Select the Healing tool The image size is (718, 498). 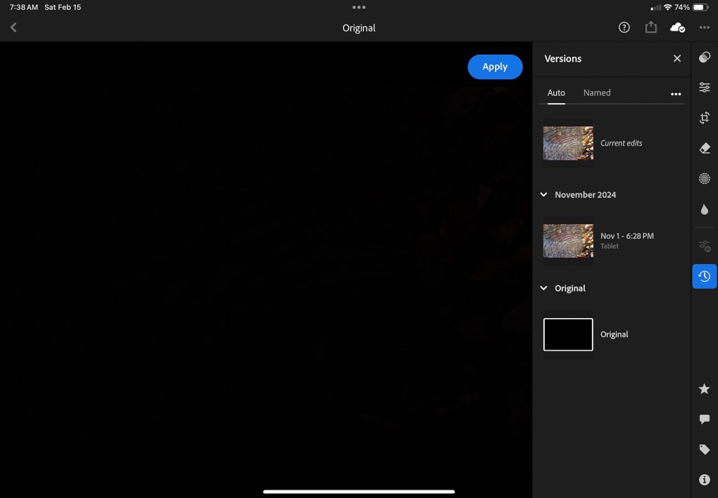point(705,148)
